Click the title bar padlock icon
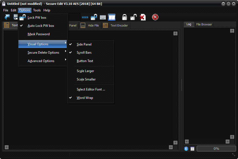This screenshot has height=159, width=238. [4, 4]
